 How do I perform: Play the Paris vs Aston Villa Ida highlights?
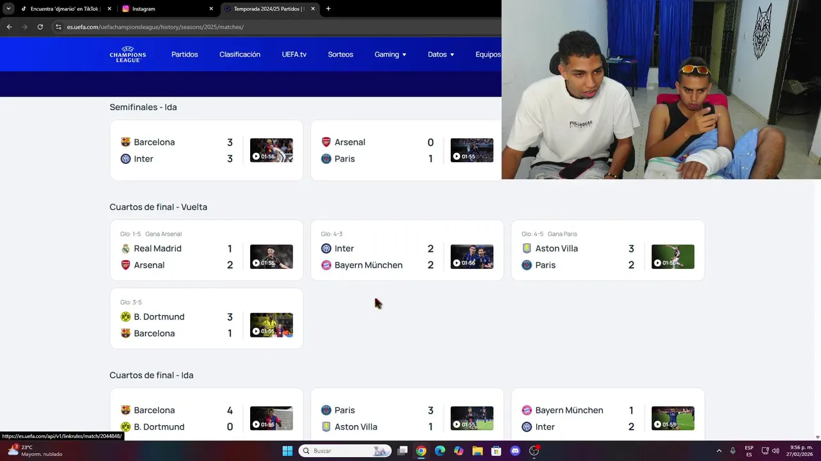(472, 418)
